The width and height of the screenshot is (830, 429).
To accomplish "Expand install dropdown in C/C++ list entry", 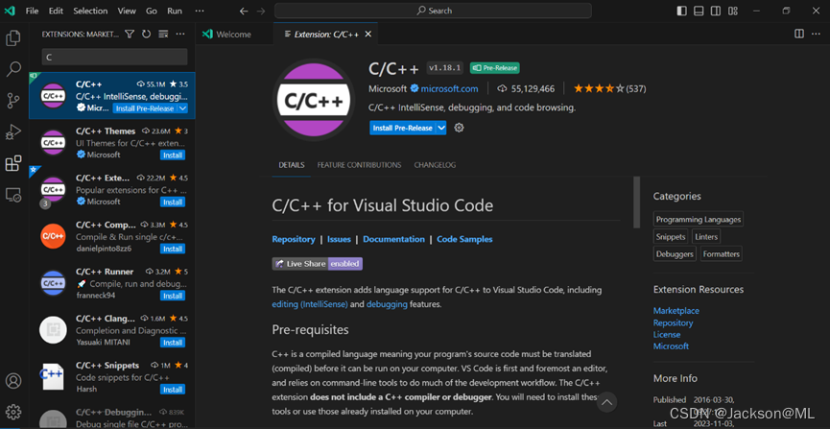I will tap(182, 108).
